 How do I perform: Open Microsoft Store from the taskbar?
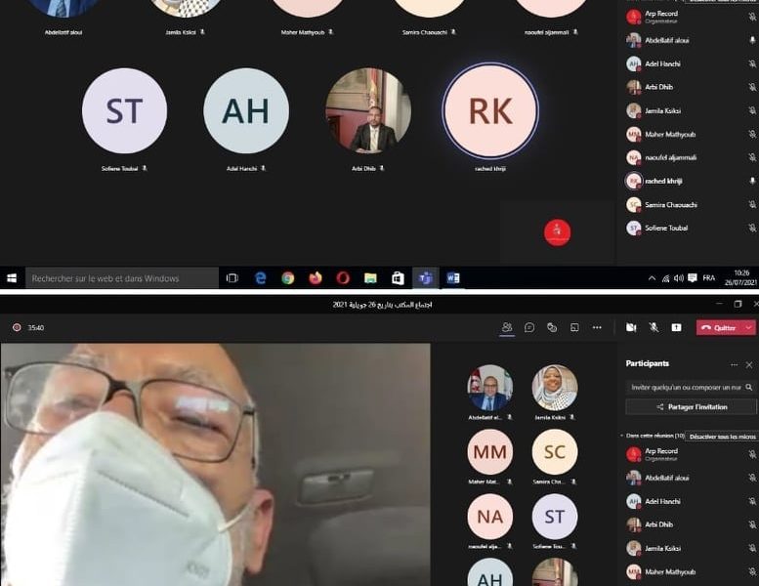[x=398, y=278]
